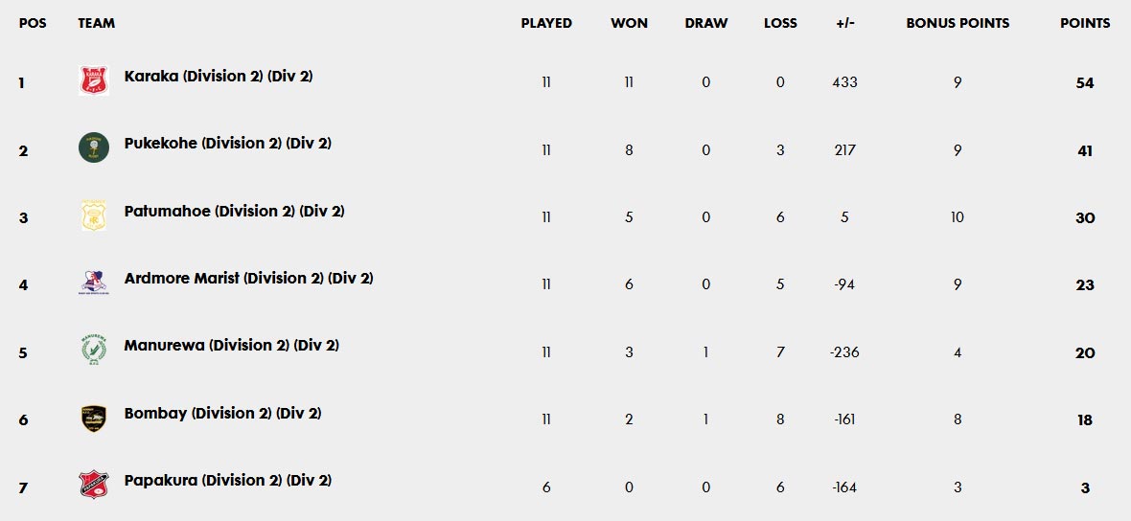Screen dimensions: 1131x521
Task: Click the Karaka club crest logo
Action: pyautogui.click(x=93, y=80)
